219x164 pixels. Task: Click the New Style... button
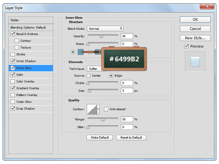(x=195, y=38)
